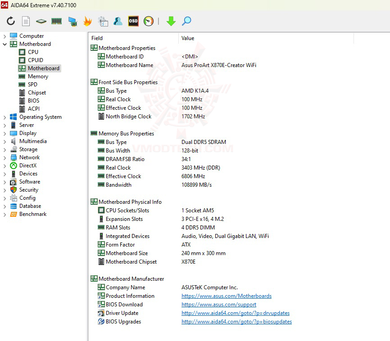Click the Operating System Windows icon

pyautogui.click(x=14, y=117)
